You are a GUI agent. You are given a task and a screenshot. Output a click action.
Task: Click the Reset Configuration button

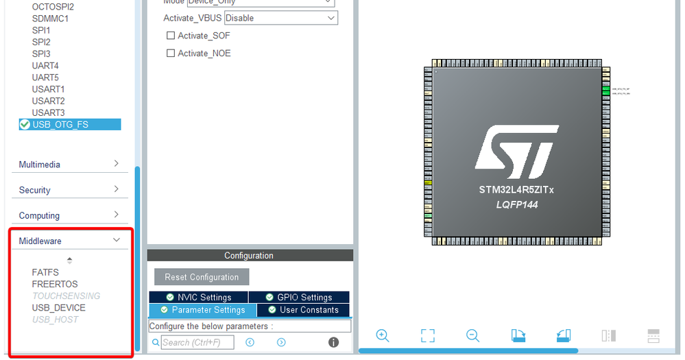pyautogui.click(x=202, y=277)
